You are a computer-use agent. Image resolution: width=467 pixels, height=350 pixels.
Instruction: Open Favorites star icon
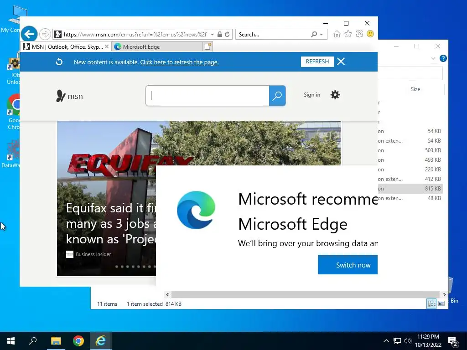(x=348, y=34)
